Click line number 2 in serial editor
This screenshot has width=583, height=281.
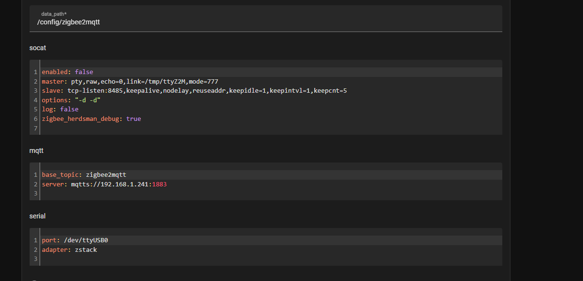(35, 249)
